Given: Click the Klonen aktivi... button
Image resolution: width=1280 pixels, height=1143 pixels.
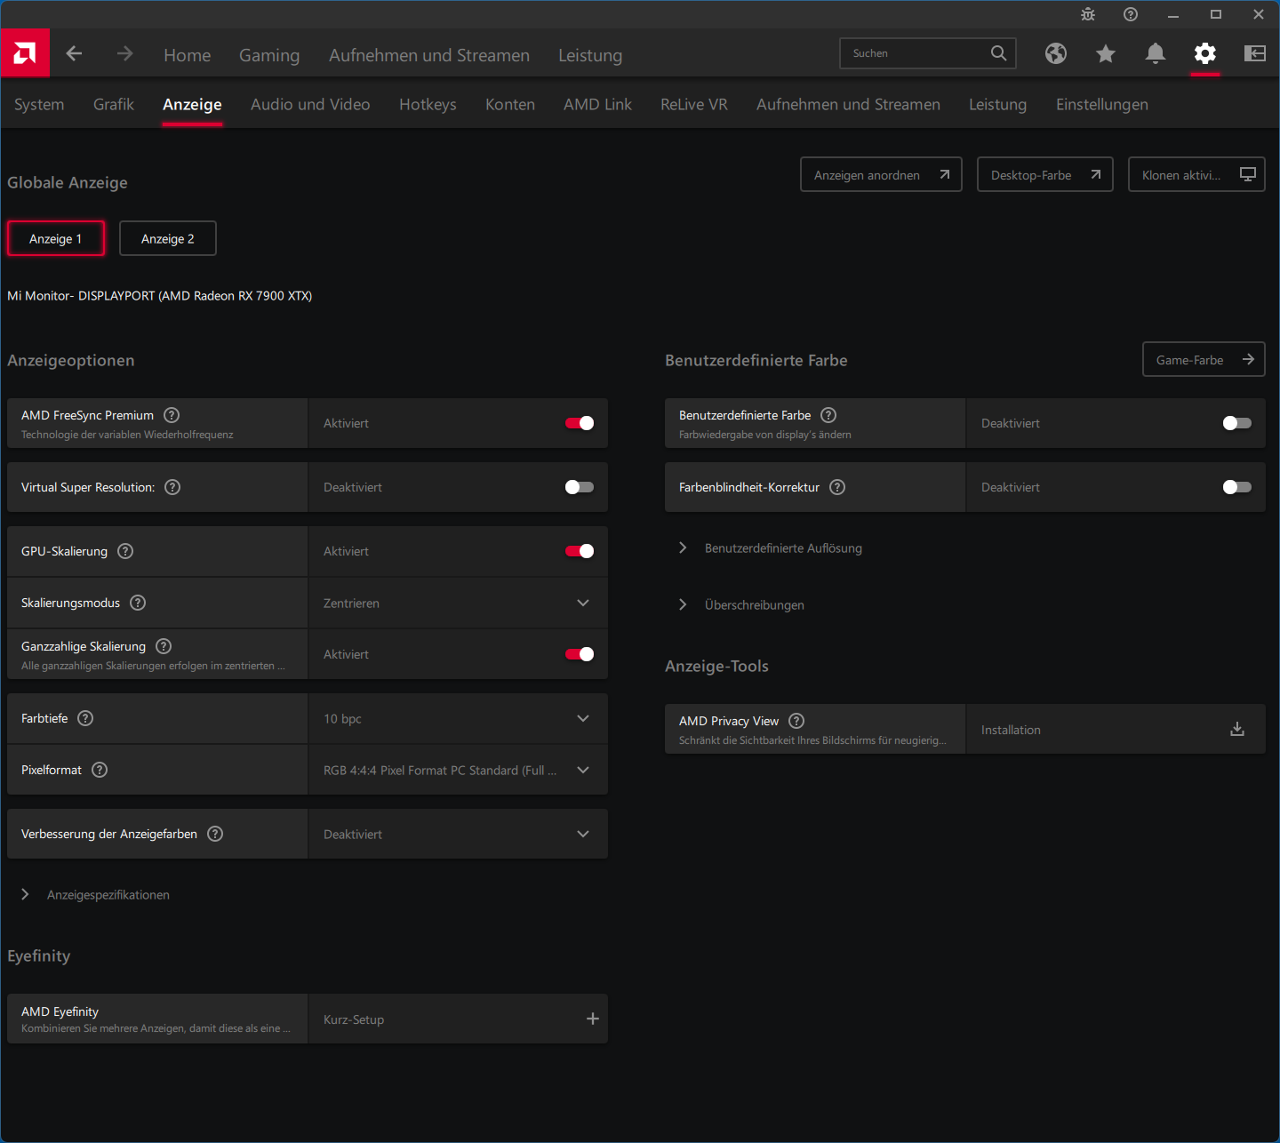Looking at the screenshot, I should coord(1196,174).
